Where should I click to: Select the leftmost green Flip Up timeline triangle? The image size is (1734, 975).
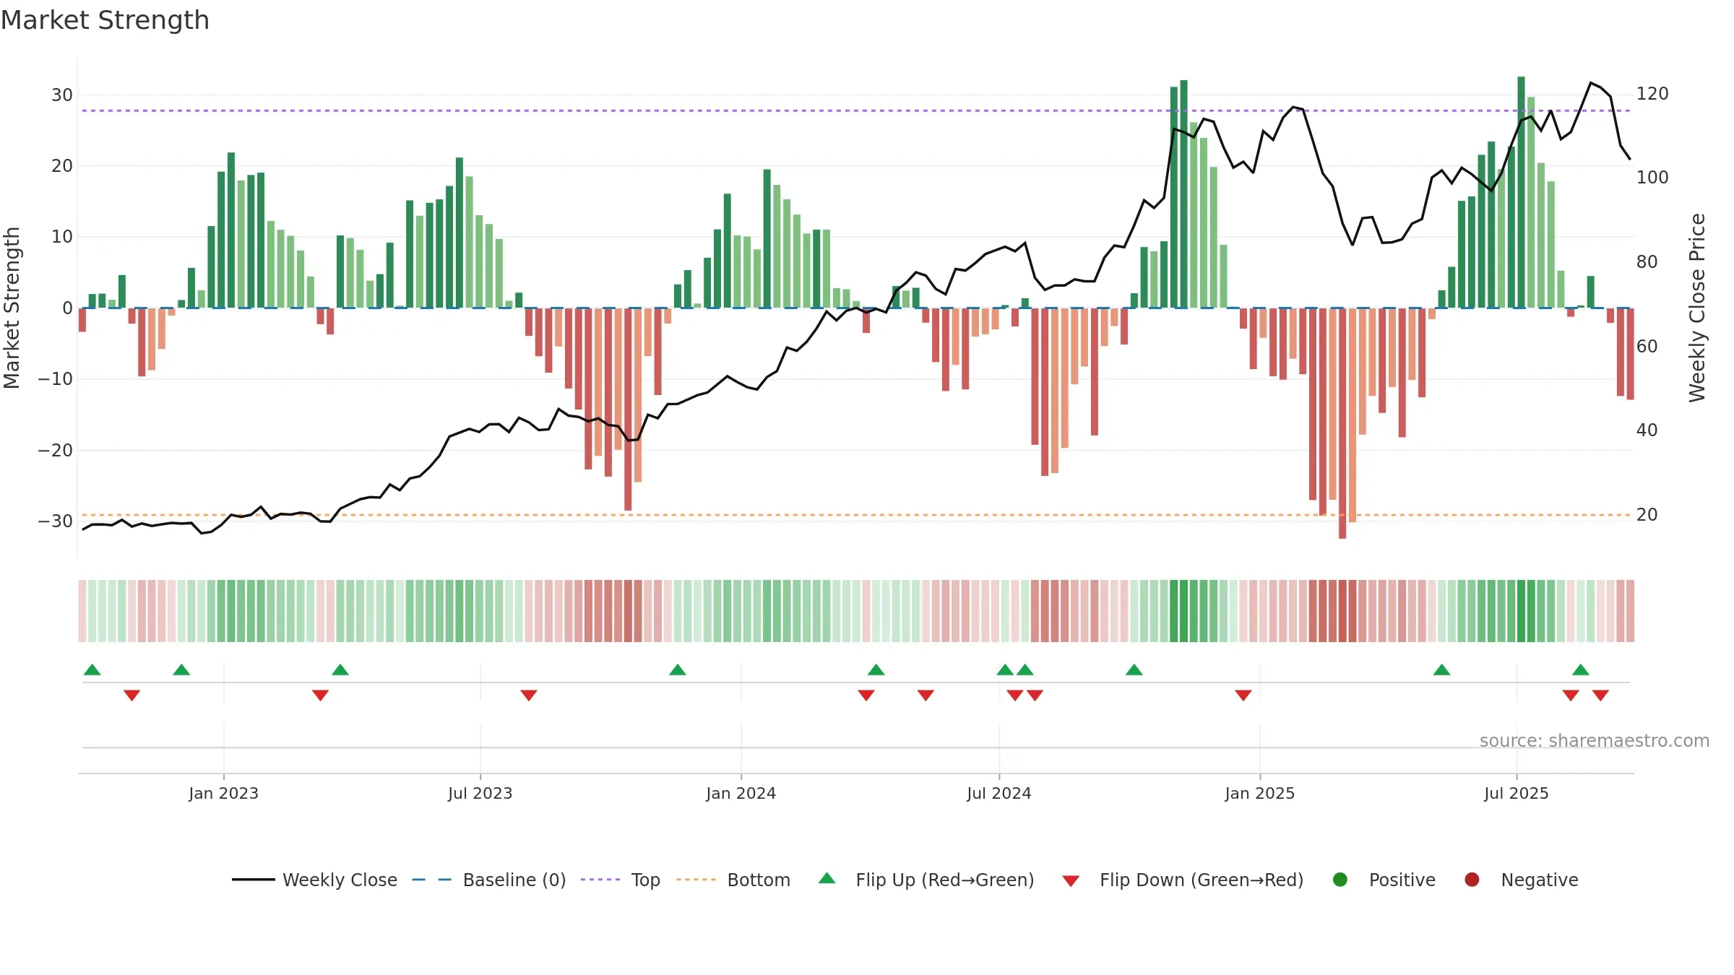pos(92,669)
